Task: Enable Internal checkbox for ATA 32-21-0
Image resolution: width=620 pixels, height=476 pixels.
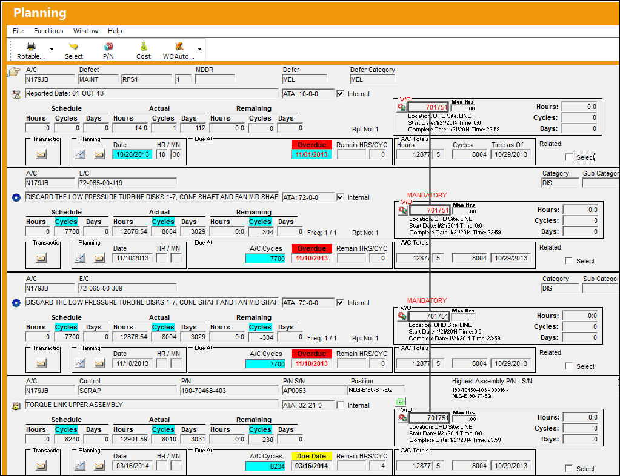Action: 340,405
